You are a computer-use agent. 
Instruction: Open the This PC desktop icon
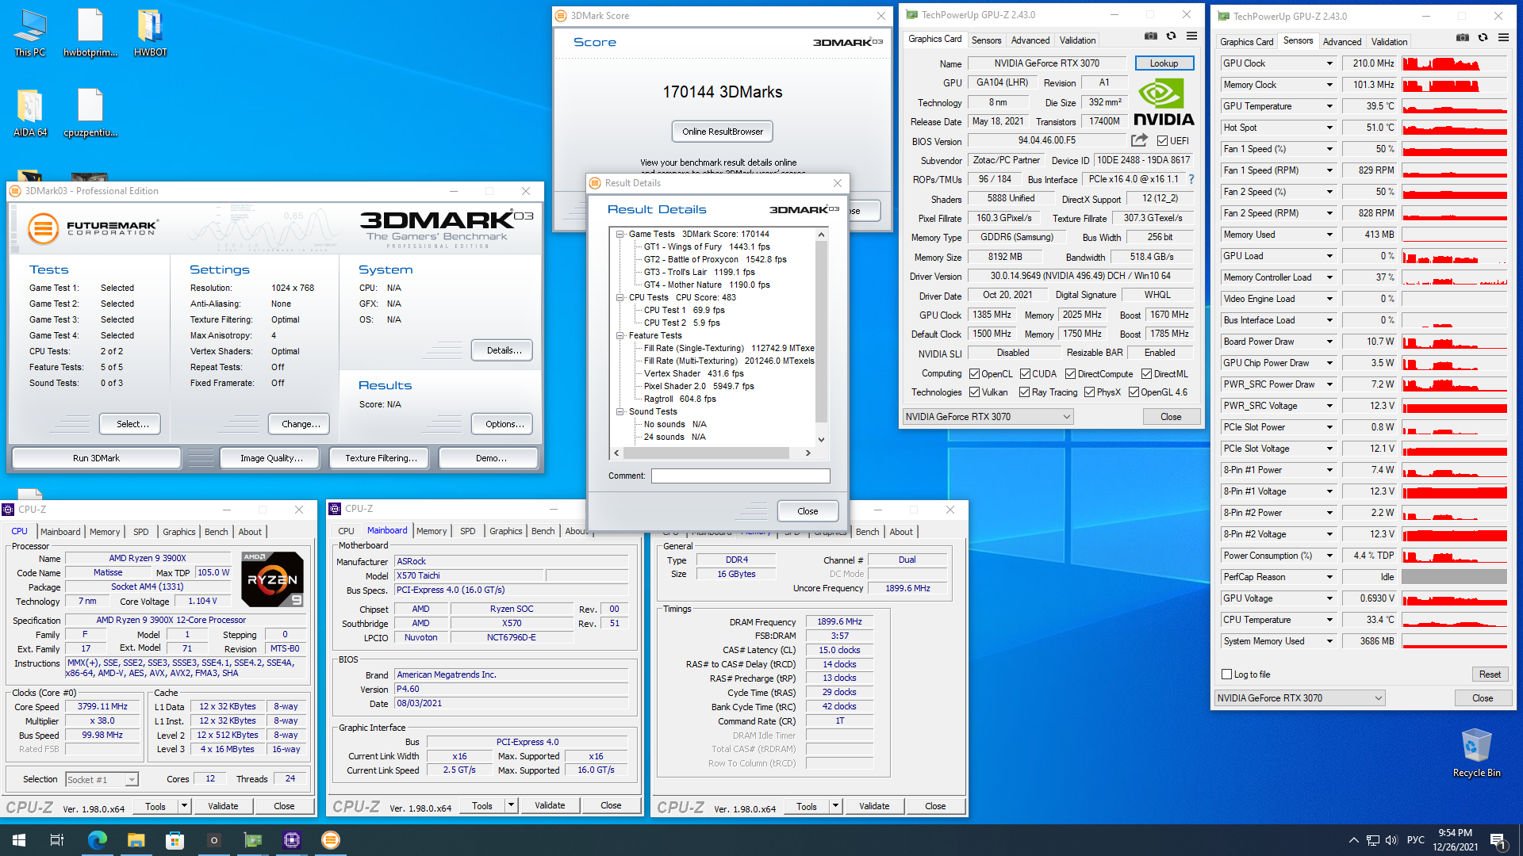click(30, 33)
